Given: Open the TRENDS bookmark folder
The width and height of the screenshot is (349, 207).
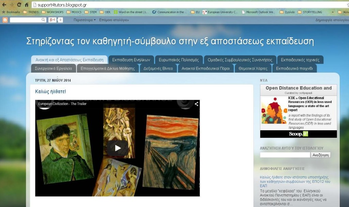Looking at the screenshot, I should pyautogui.click(x=31, y=12).
